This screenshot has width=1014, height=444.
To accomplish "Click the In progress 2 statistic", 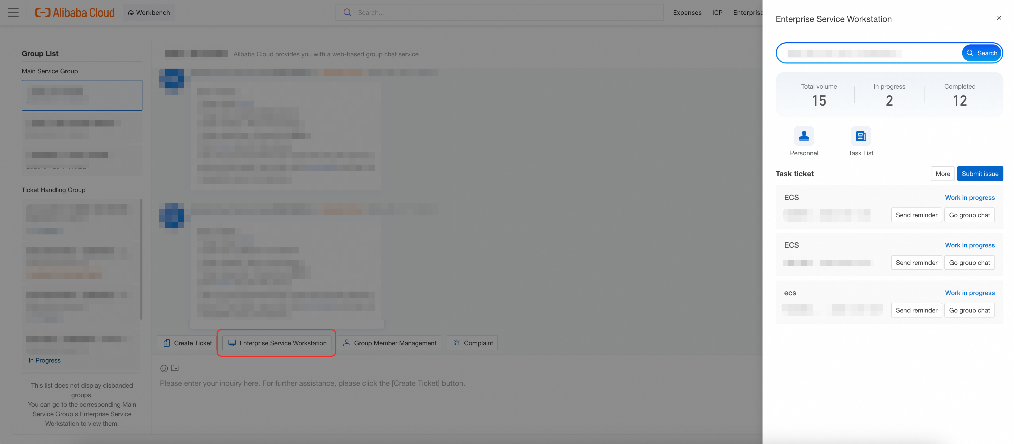I will pos(889,95).
